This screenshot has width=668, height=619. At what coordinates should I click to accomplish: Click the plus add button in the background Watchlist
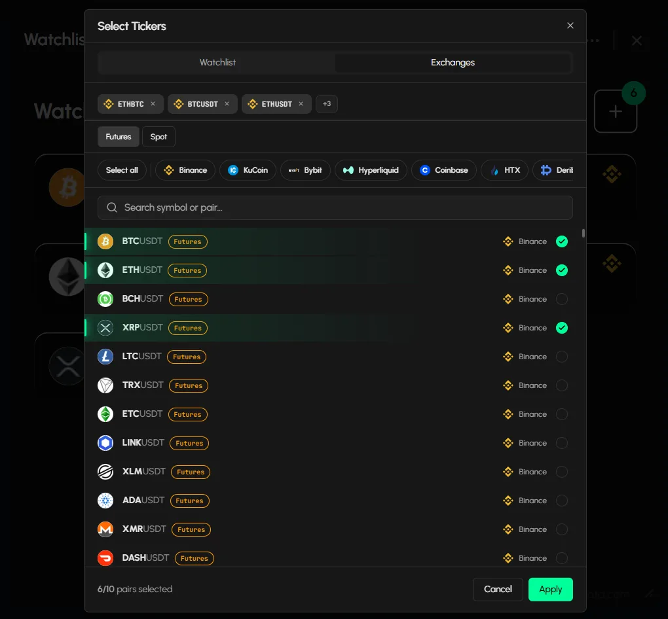(x=615, y=111)
